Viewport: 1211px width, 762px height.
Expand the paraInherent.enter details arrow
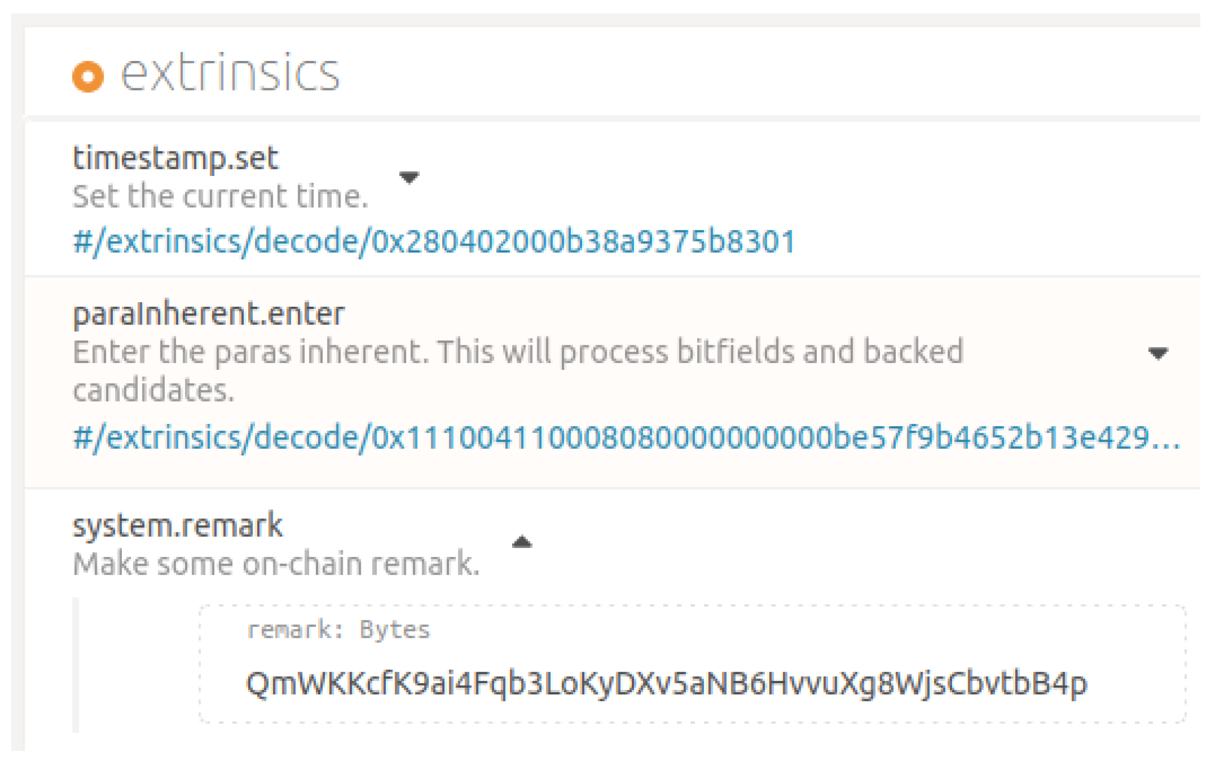click(x=1157, y=353)
